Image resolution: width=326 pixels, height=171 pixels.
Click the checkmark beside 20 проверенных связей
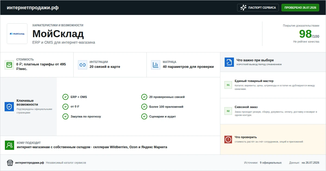(x=144, y=97)
